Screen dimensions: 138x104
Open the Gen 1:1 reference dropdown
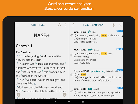point(42,25)
